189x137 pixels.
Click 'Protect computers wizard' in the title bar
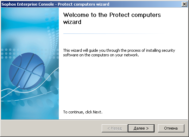[83, 4]
